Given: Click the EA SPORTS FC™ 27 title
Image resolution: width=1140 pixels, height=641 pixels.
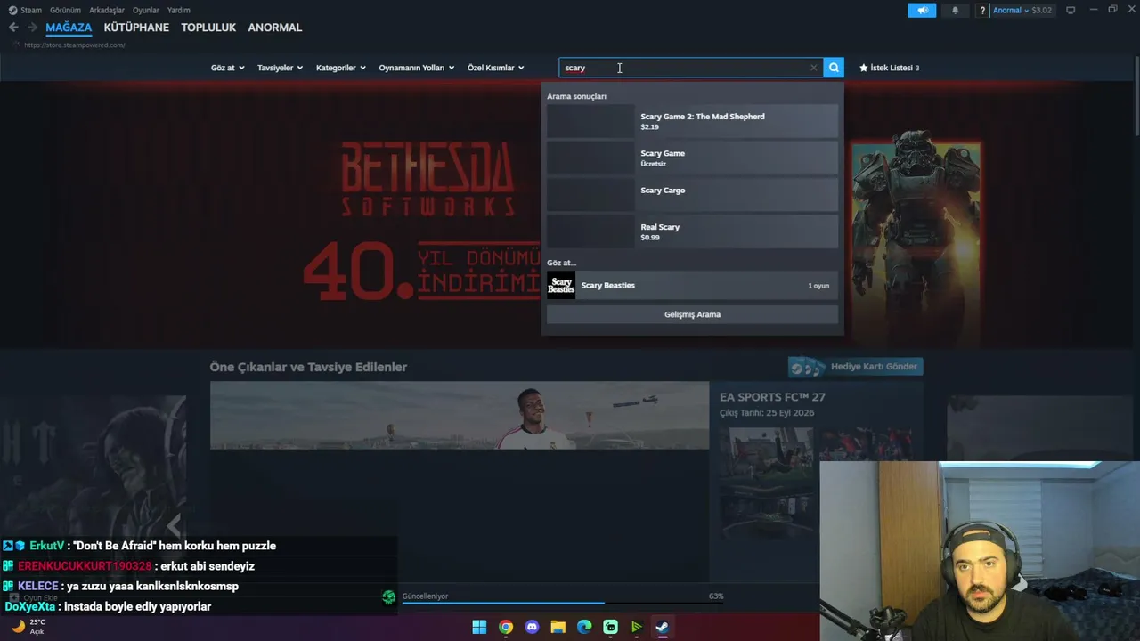Looking at the screenshot, I should [x=772, y=397].
